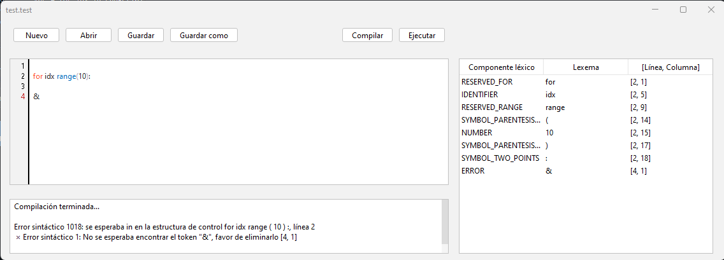Click line number 4 in gutter
The image size is (724, 260).
coord(23,97)
